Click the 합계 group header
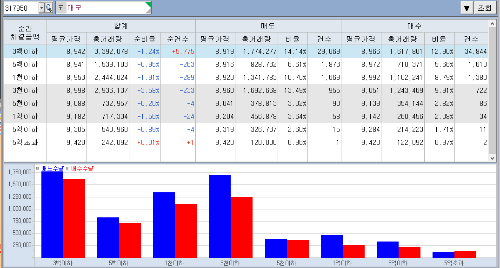Viewport: 500px width, 268px height. coord(121,26)
